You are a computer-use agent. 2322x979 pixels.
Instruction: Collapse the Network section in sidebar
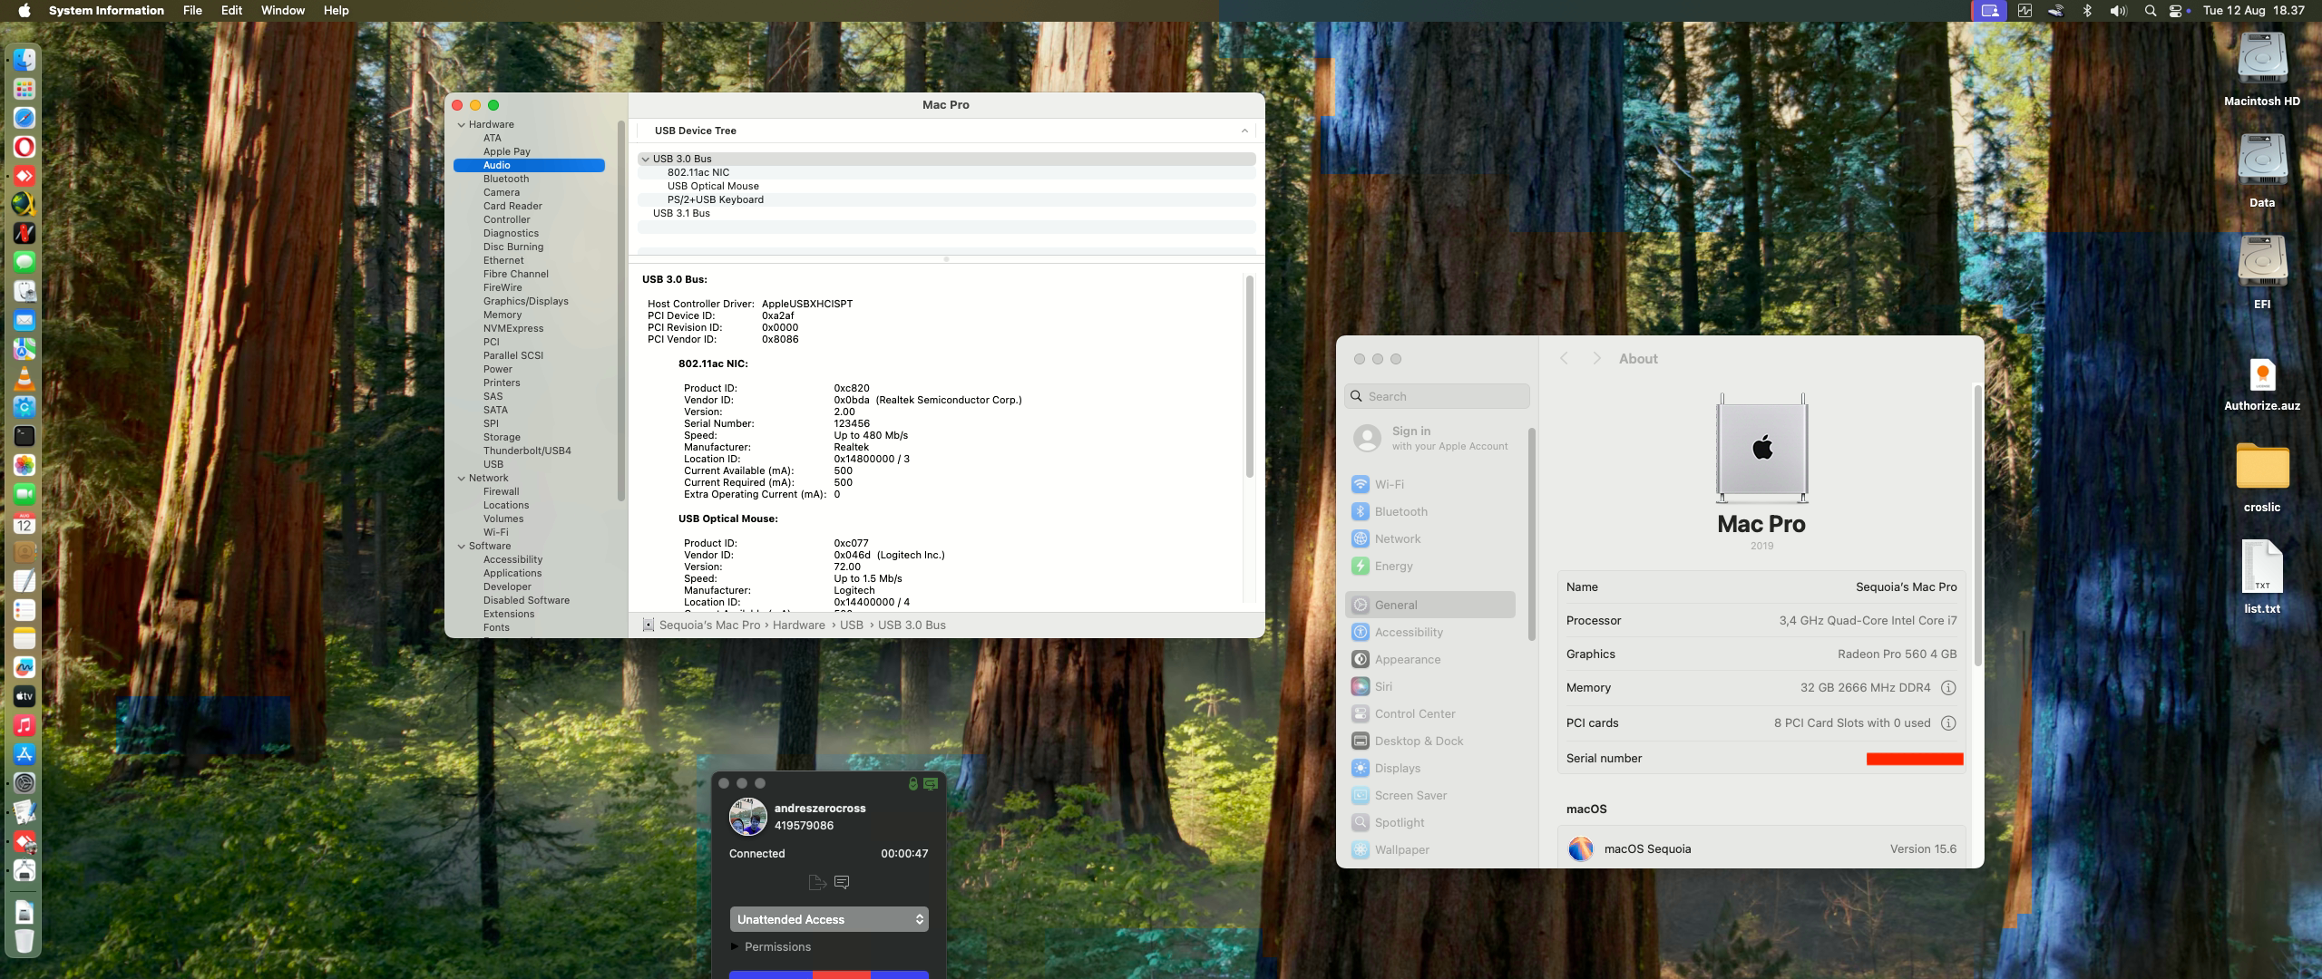pos(461,479)
